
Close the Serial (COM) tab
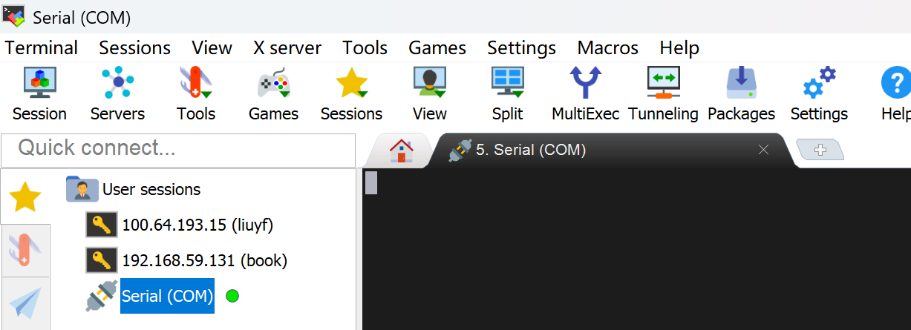pos(763,150)
